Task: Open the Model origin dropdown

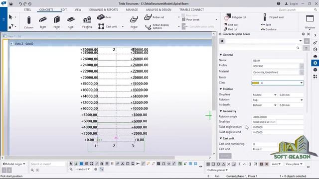Action: click(14, 164)
